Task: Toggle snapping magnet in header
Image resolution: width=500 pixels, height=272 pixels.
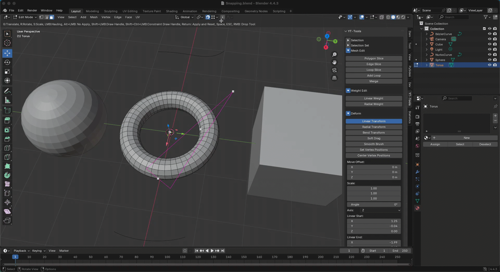Action: (208, 17)
